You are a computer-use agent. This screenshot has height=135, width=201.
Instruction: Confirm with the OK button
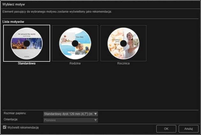pos(166,129)
